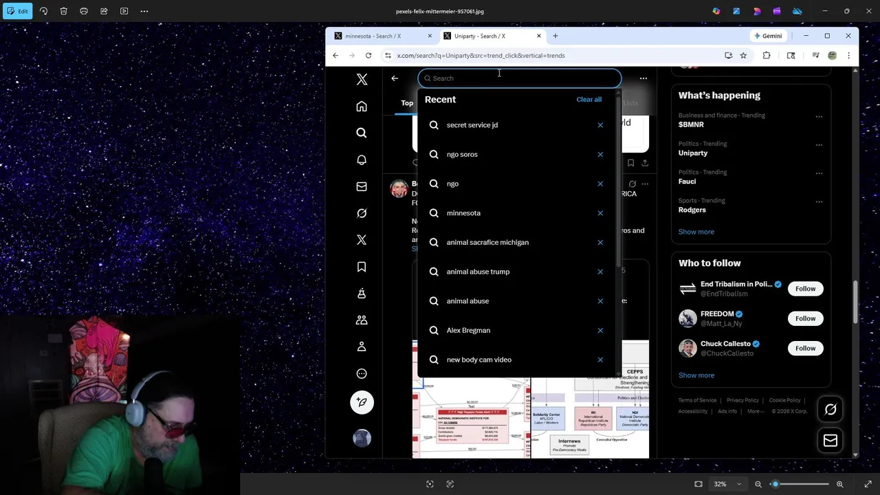Go to X Home in sidebar
This screenshot has width=880, height=495.
point(362,107)
